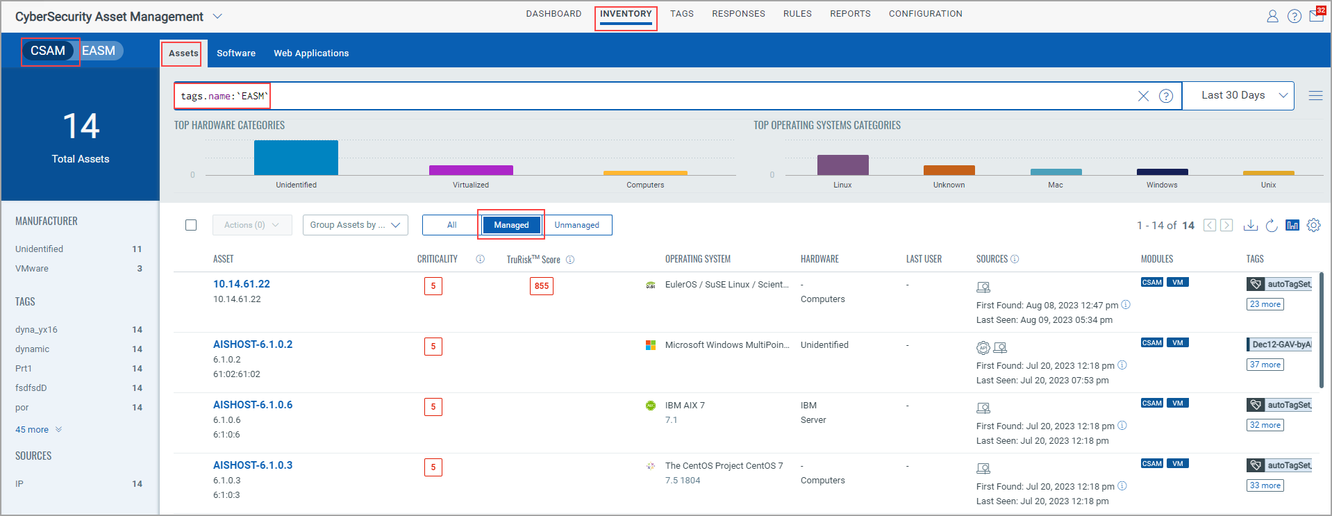Expand 32 more tags for AISHOST-6.1.0.6
The width and height of the screenshot is (1332, 516).
pos(1265,425)
